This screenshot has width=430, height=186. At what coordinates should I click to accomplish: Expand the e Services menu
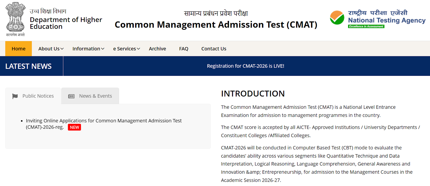(x=126, y=49)
